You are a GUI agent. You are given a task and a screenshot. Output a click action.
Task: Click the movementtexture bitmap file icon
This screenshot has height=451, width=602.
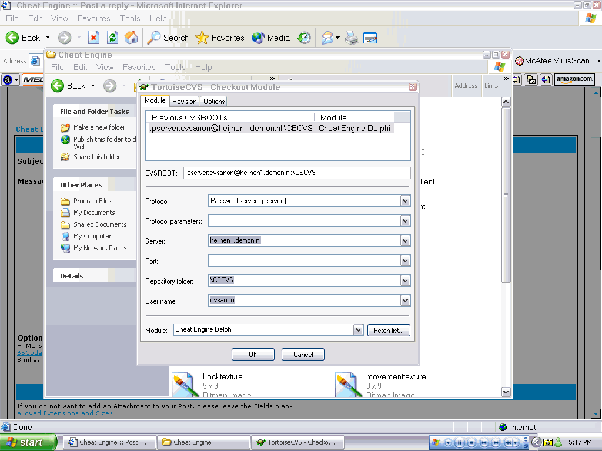click(x=349, y=385)
